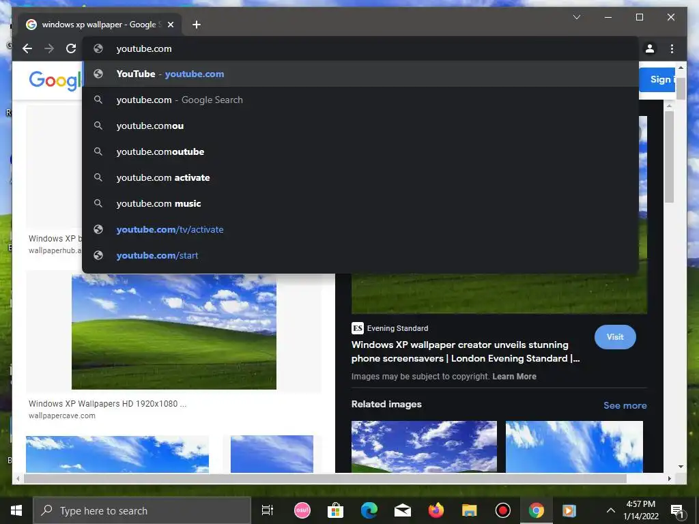Viewport: 699px width, 524px height.
Task: Pick the youtube.comou suggestion
Action: point(360,126)
